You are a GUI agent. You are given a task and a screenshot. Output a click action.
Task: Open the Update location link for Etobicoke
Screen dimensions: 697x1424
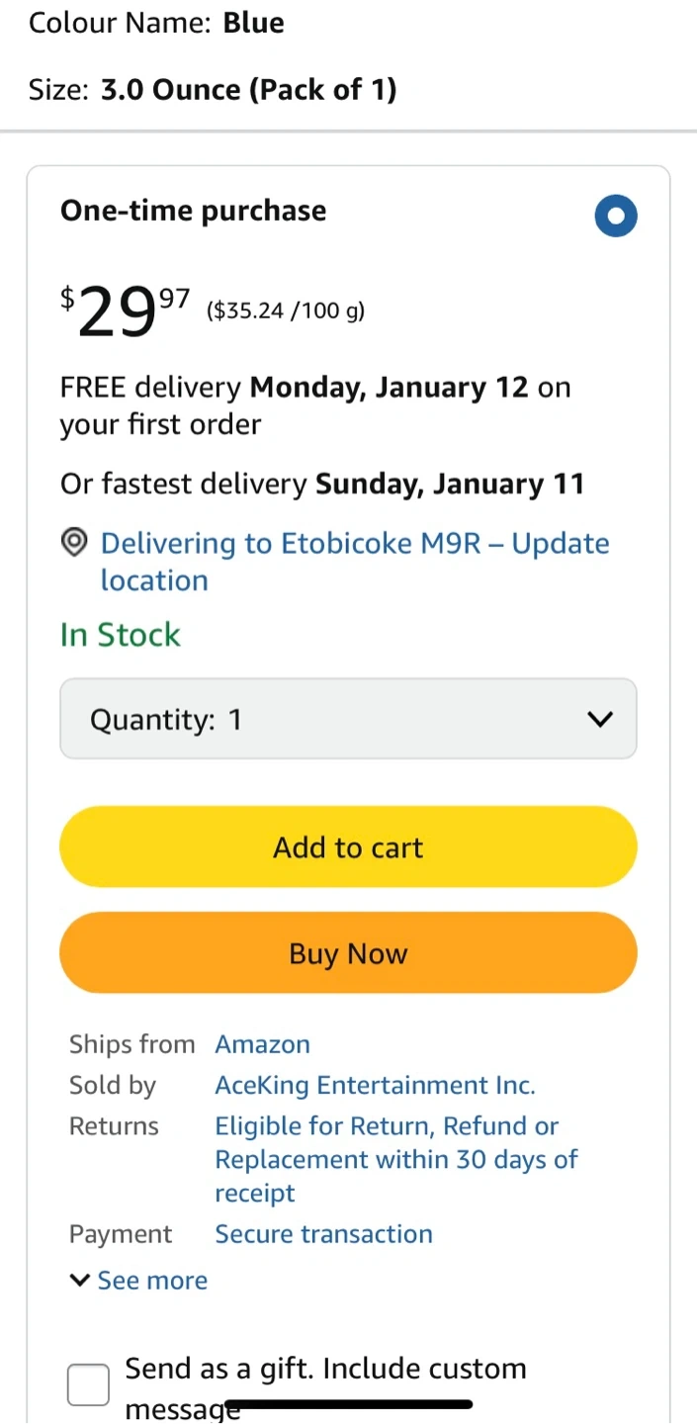tap(354, 561)
